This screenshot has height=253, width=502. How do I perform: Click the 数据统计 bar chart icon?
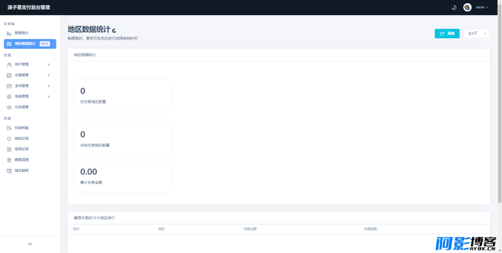[9, 33]
